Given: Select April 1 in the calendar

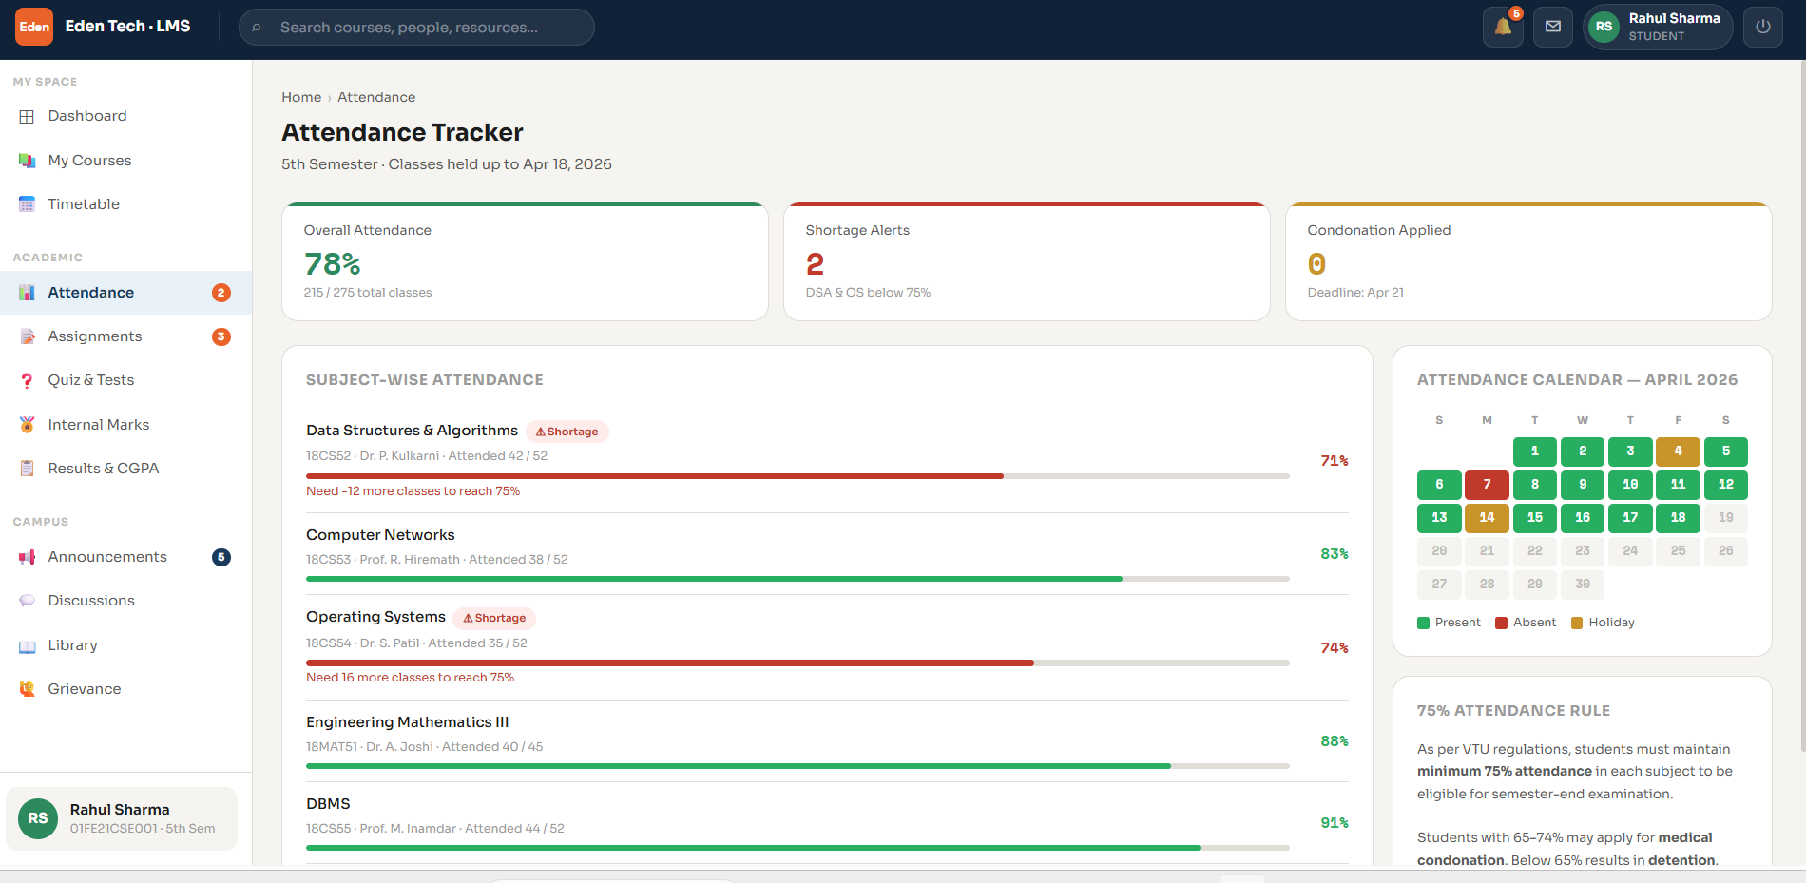Looking at the screenshot, I should [1534, 451].
